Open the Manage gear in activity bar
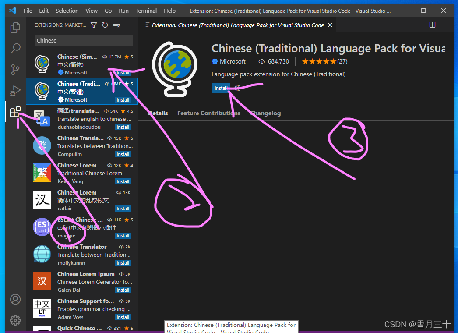This screenshot has width=458, height=333. coord(15,320)
